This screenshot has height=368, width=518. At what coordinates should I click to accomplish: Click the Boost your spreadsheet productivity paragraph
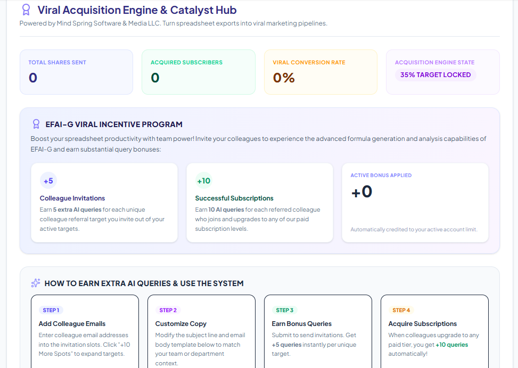(x=258, y=144)
